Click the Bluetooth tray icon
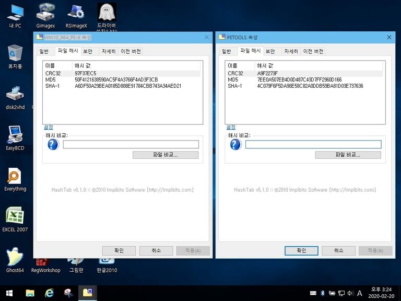Viewport: 401px width, 301px height. click(x=323, y=293)
